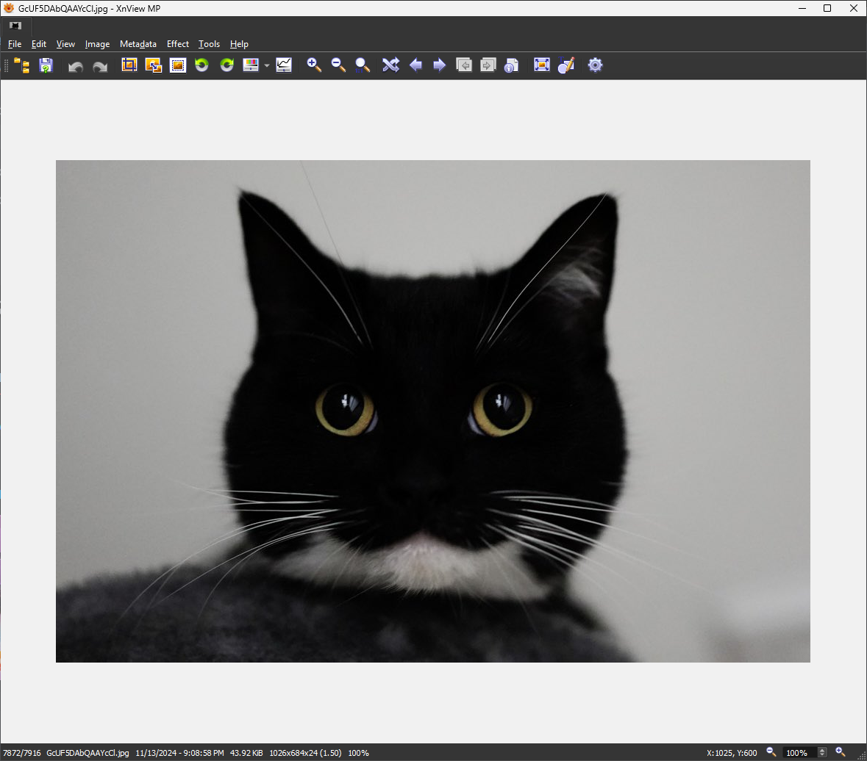This screenshot has width=867, height=761.
Task: Click the Resize image icon
Action: coord(154,65)
